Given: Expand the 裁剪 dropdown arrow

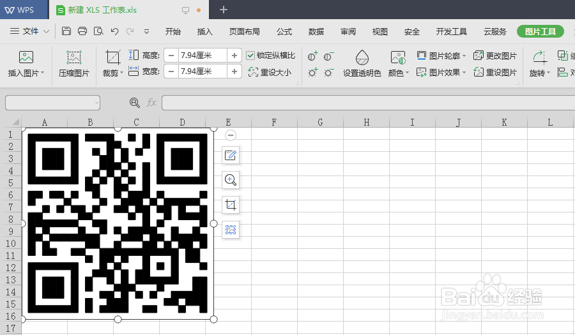Looking at the screenshot, I should [x=121, y=73].
